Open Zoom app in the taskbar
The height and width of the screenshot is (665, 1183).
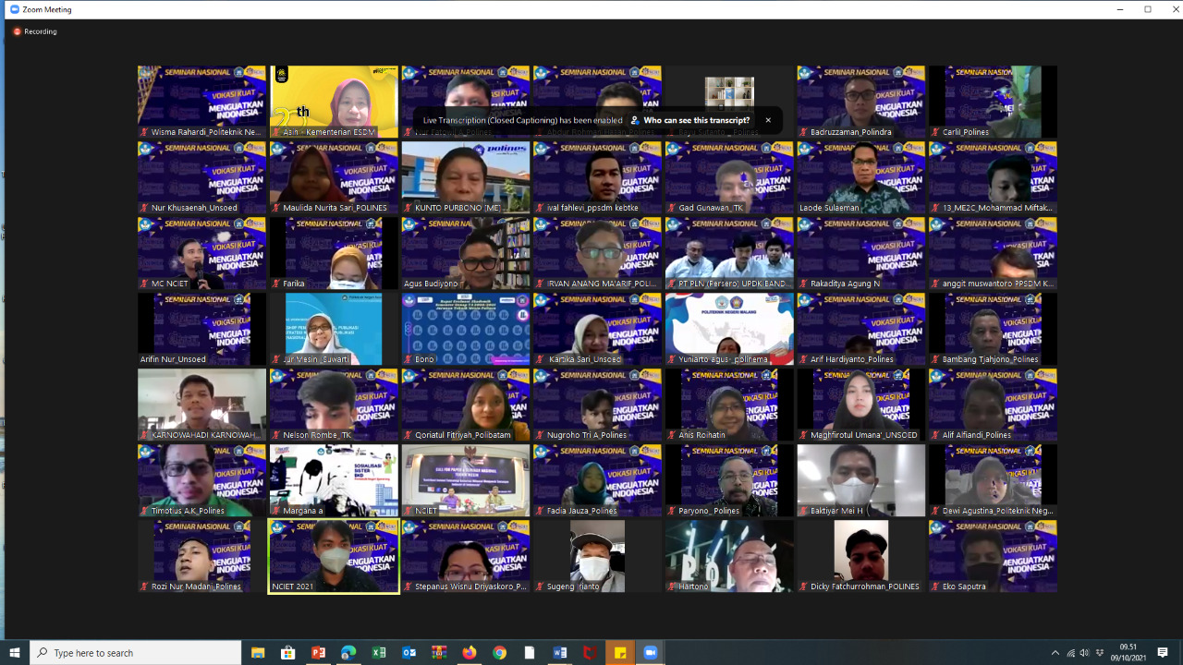coord(651,653)
